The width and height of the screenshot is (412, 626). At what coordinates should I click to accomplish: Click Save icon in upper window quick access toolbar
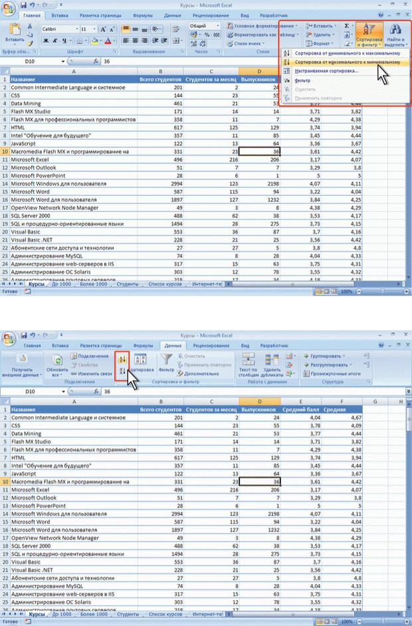tap(23, 5)
